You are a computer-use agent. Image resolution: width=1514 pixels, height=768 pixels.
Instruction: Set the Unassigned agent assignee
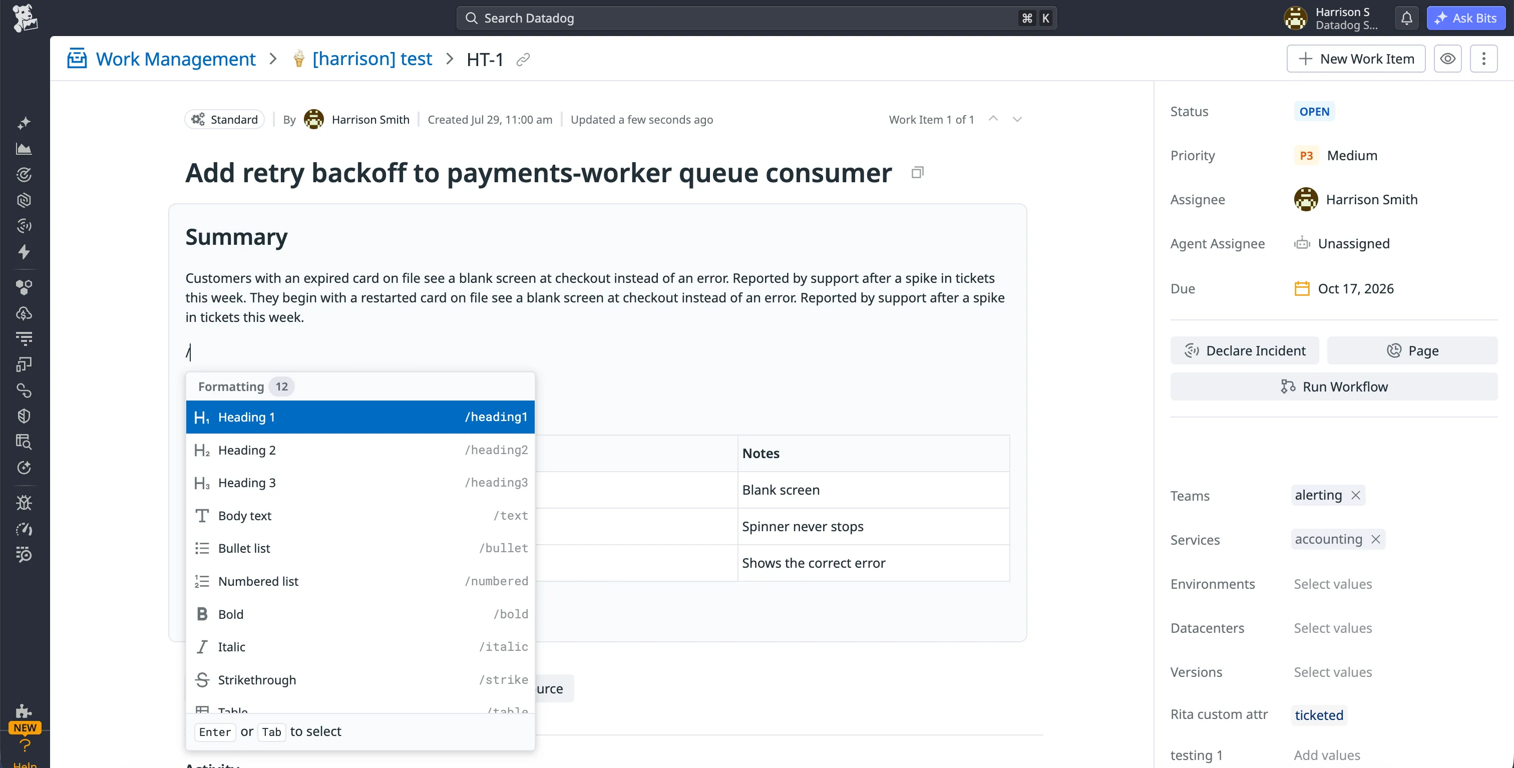point(1342,244)
